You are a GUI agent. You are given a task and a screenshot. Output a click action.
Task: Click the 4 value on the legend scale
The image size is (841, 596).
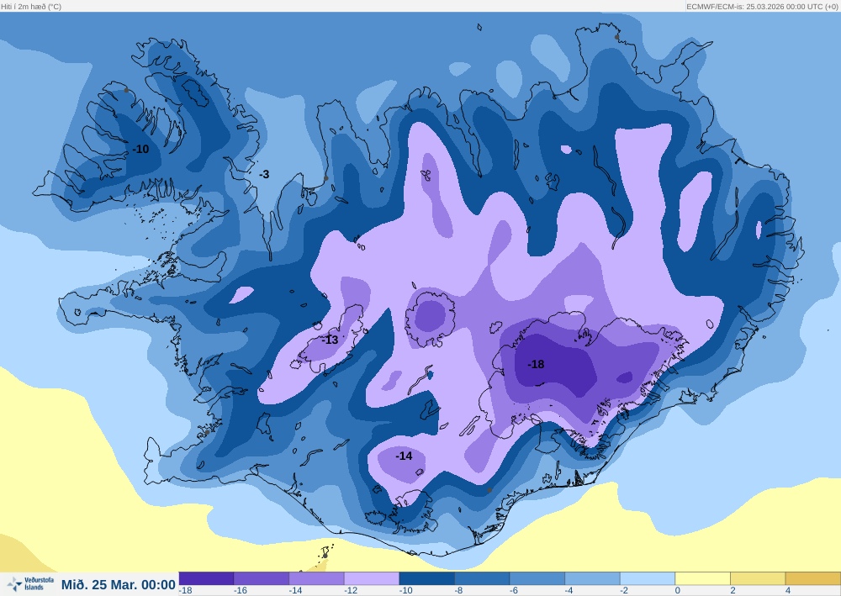(789, 591)
